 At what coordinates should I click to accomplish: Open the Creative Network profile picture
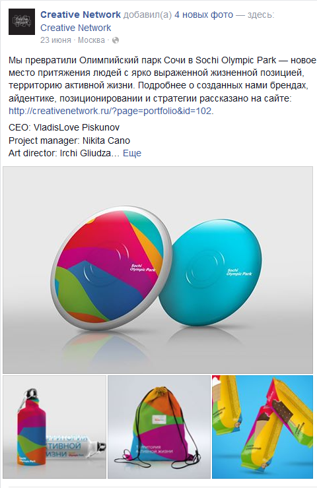pyautogui.click(x=22, y=22)
